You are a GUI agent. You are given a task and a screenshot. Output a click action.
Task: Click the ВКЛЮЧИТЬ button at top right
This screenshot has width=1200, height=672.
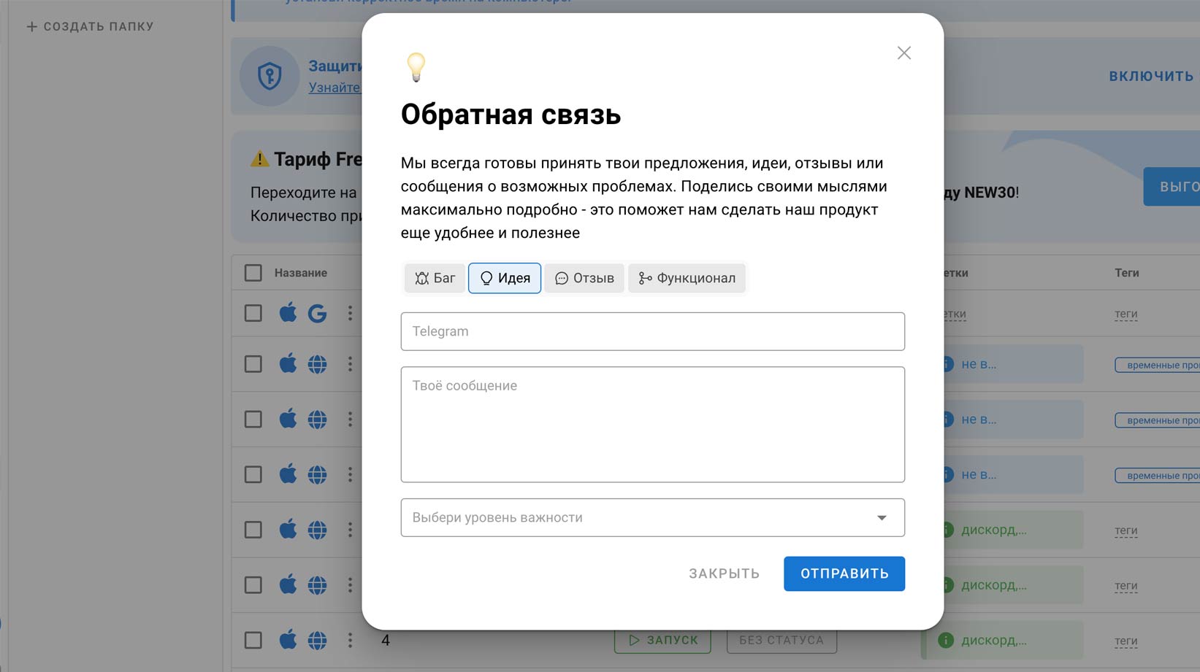[x=1151, y=76]
